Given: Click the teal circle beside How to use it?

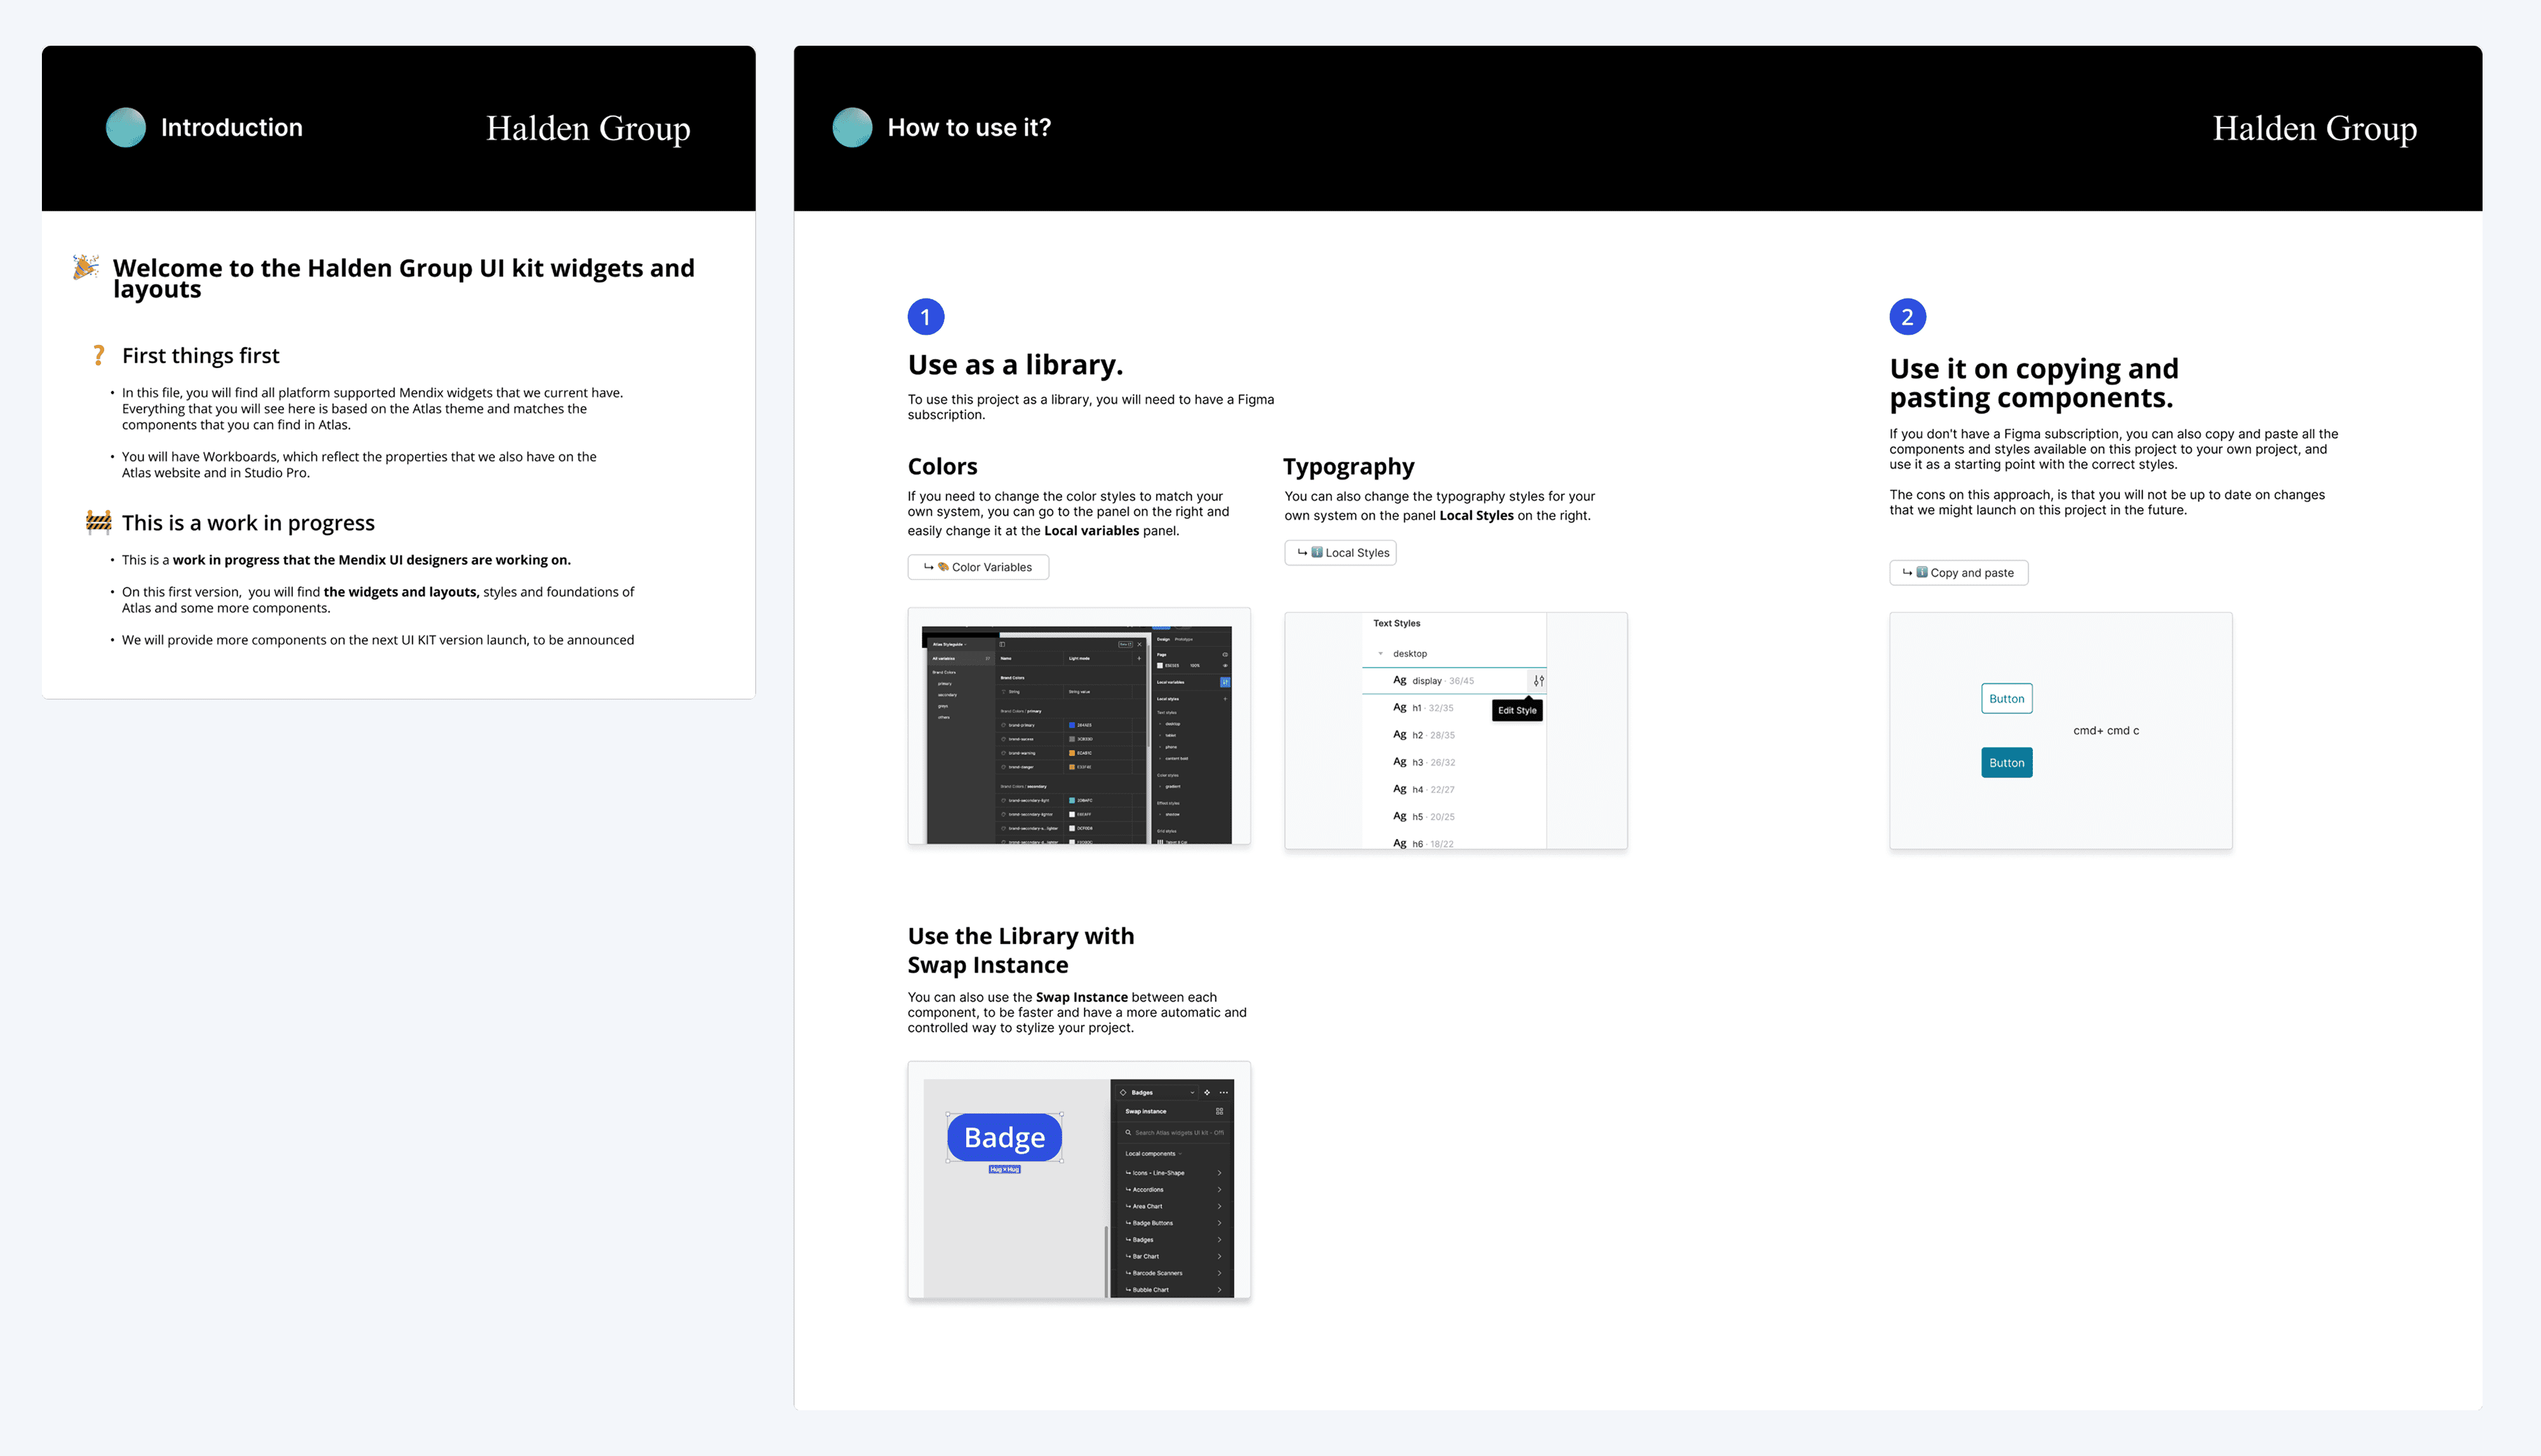Looking at the screenshot, I should [x=852, y=127].
